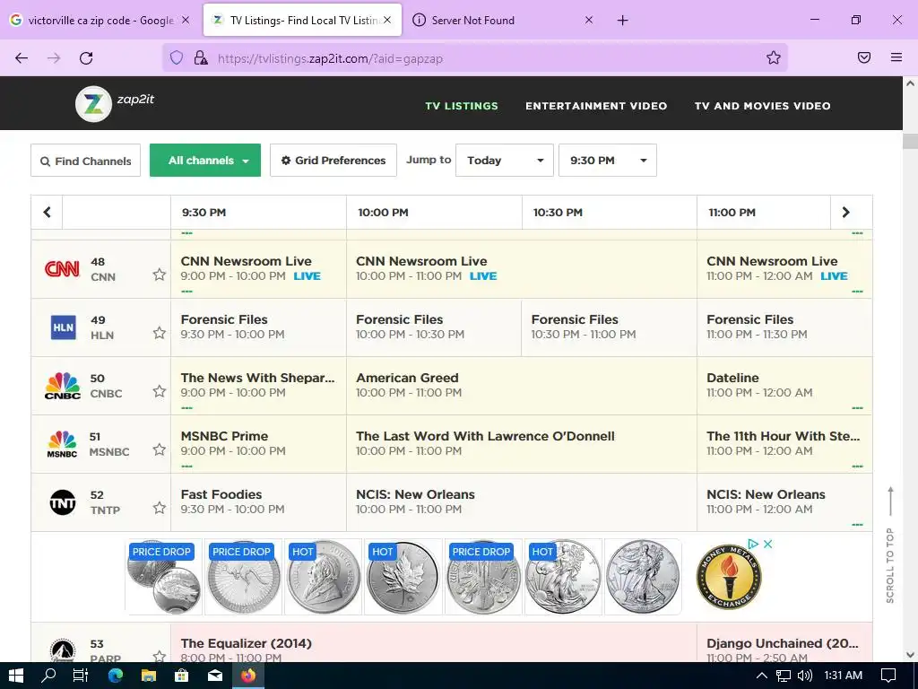
Task: Close the TV Listings browser tab
Action: 387,20
